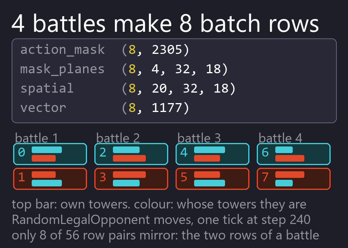This screenshot has width=348, height=248.
Task: Click the line starting 'top bar: own towers'
Action: (159, 204)
